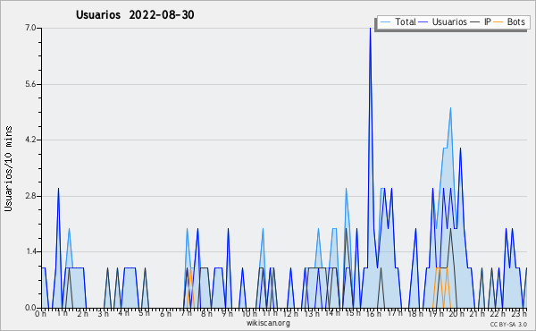536x331 pixels.
Task: Click the '20 h' x-axis label
Action: [x=457, y=313]
